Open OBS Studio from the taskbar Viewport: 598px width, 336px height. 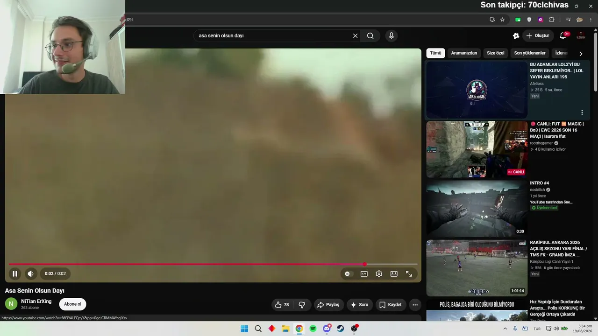pyautogui.click(x=354, y=329)
